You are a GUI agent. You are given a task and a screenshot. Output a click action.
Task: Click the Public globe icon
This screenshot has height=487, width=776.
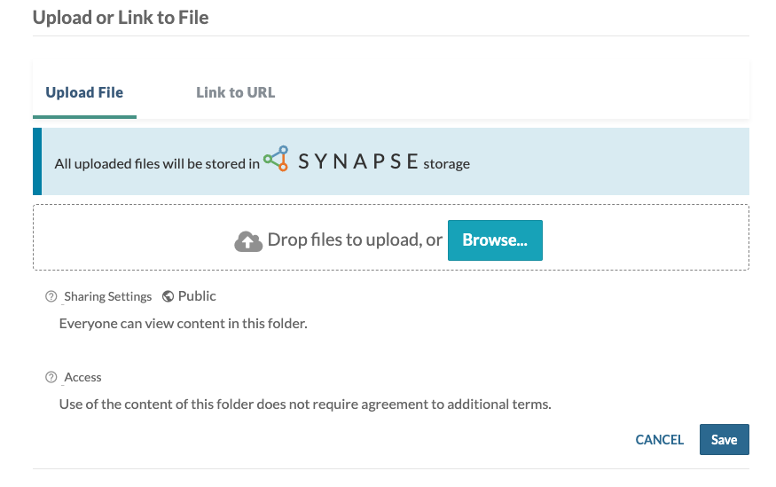169,296
